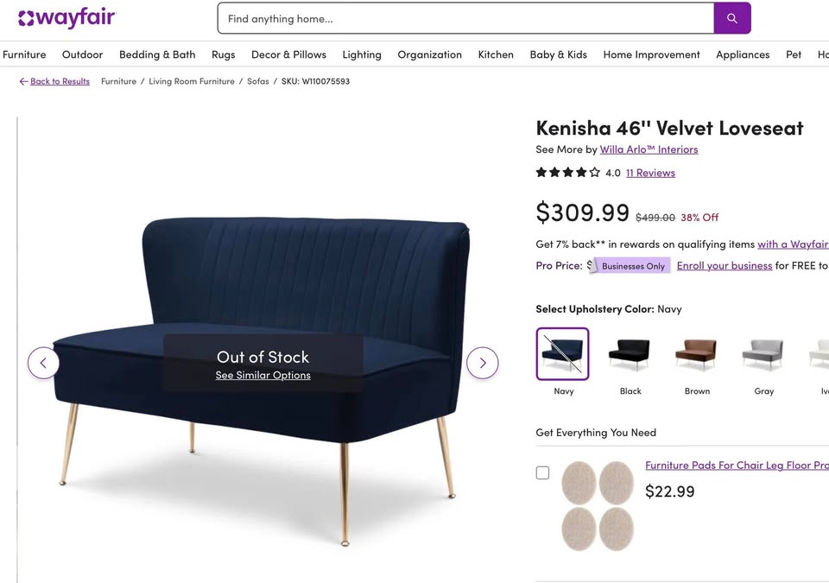Screen dimensions: 829x583
Task: Select the Brown upholstery color swatch
Action: pos(696,354)
